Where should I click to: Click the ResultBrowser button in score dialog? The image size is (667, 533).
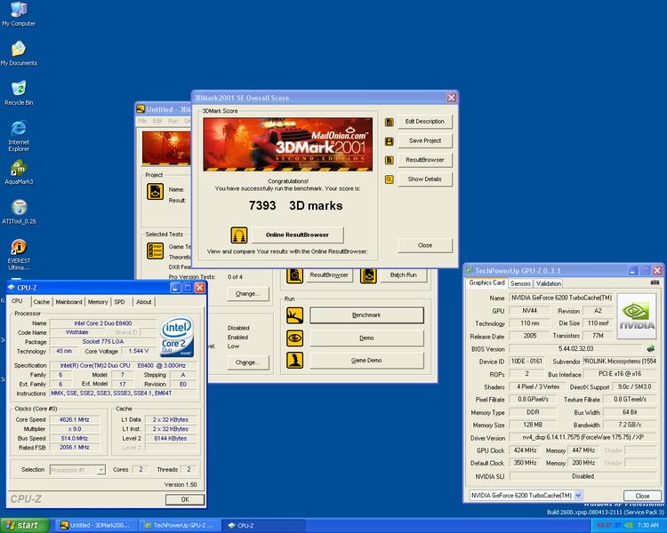click(x=424, y=160)
